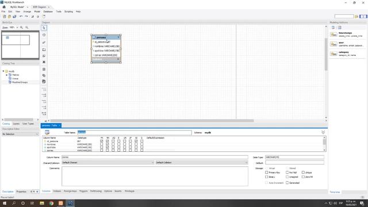This screenshot has height=207, width=368.
Task: Switch to the Indexes tab
Action: [x=57, y=191]
